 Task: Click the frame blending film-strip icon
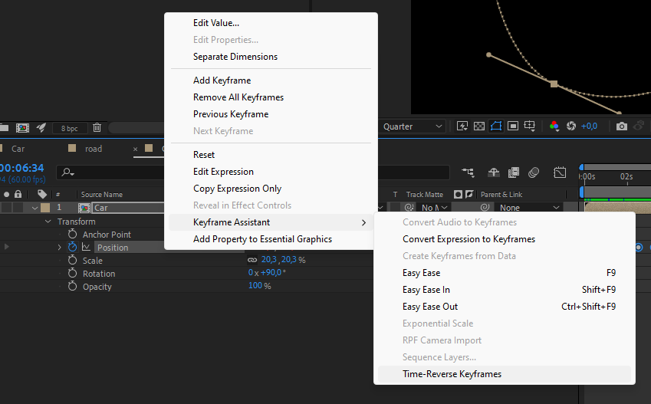pos(513,172)
